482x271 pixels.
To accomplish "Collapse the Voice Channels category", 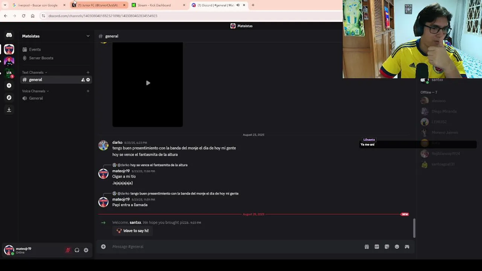I will pos(35,91).
